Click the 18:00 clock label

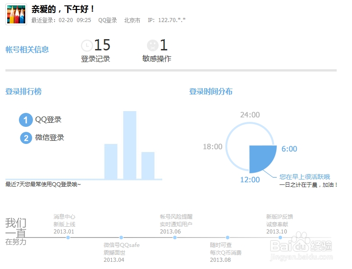coord(213,147)
